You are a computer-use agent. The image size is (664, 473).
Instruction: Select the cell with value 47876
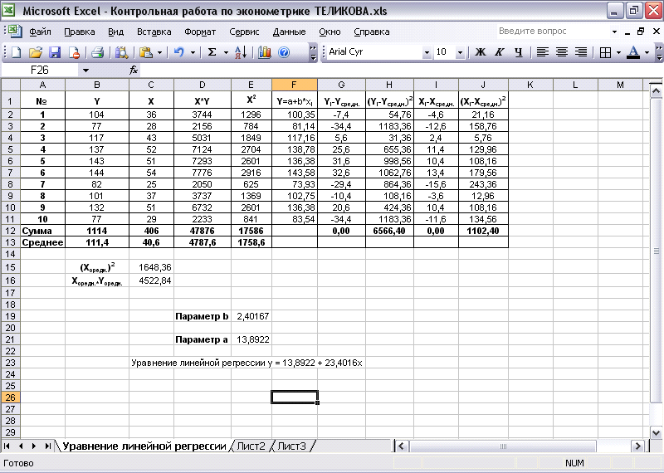[x=203, y=231]
